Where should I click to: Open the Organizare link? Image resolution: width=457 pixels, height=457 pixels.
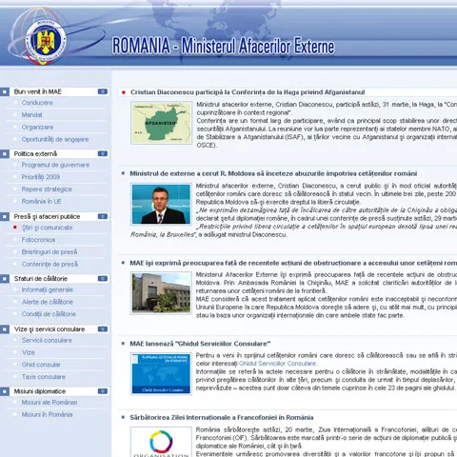pos(37,128)
